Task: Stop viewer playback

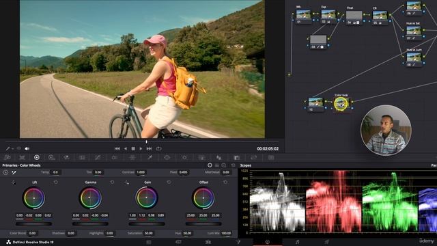Action: pyautogui.click(x=133, y=149)
